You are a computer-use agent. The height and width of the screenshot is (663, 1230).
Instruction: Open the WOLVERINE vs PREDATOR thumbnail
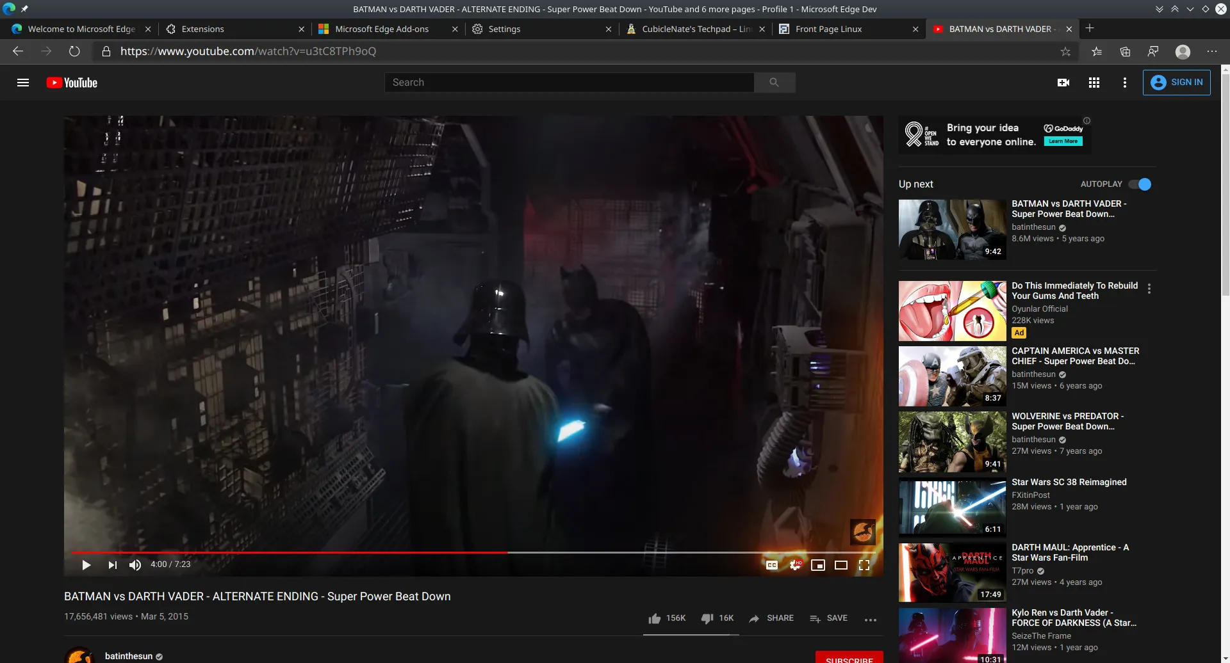(x=952, y=442)
